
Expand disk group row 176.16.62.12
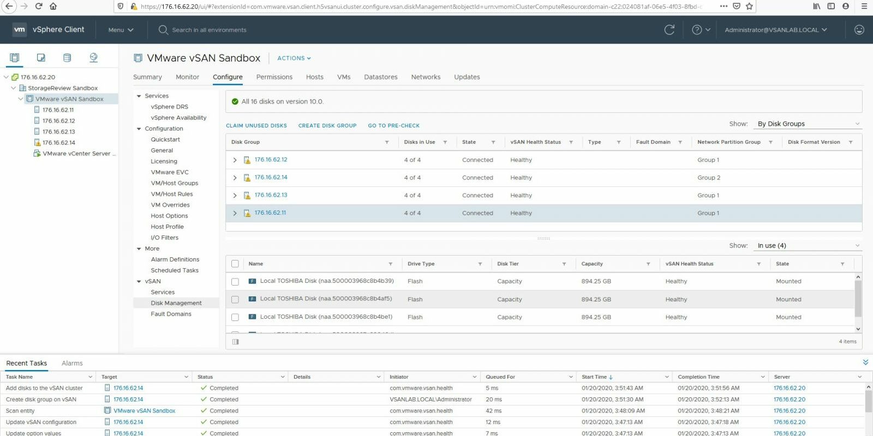click(x=235, y=160)
